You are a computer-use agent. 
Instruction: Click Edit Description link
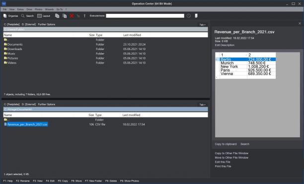225,45
